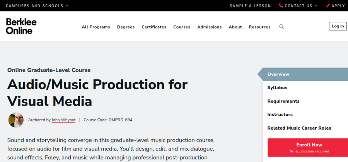Open Online Graduate-Level Course link
The width and height of the screenshot is (348, 162).
(49, 70)
